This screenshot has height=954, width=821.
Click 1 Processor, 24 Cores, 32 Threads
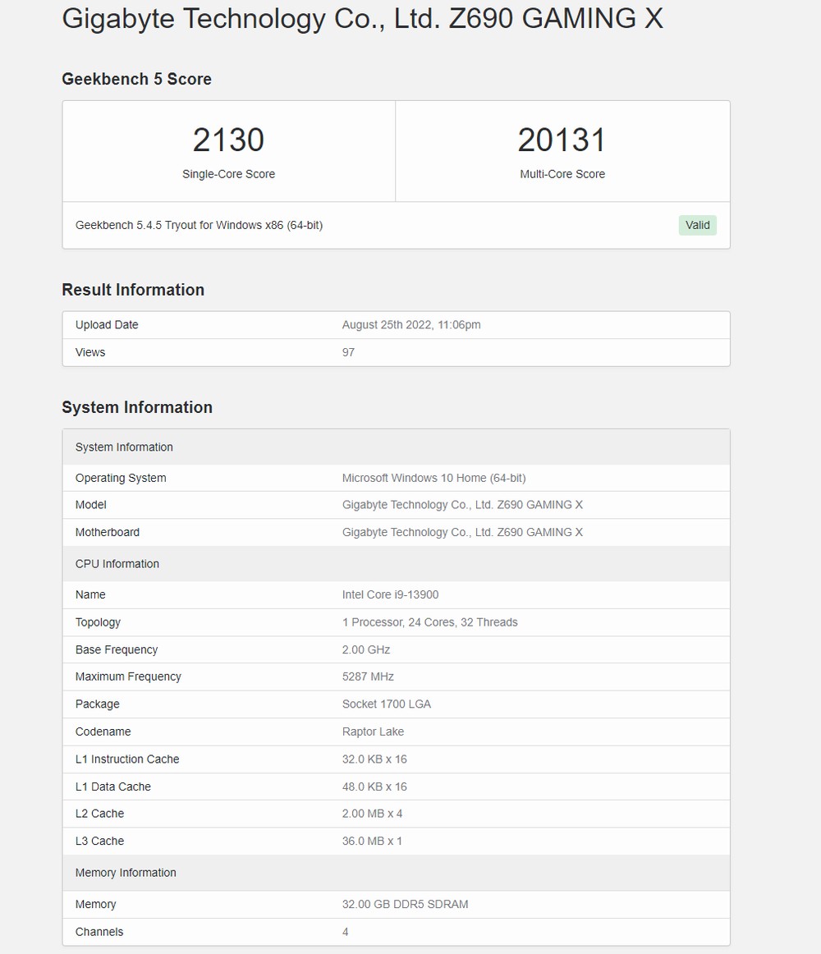click(x=429, y=622)
